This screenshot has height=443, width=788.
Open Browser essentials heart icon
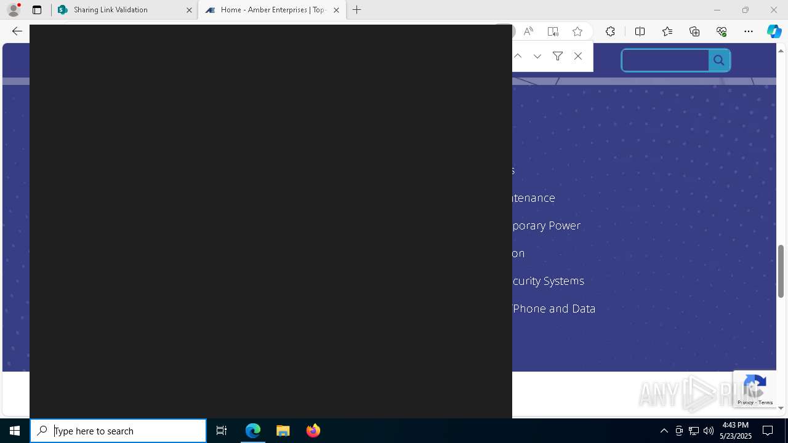click(x=722, y=31)
